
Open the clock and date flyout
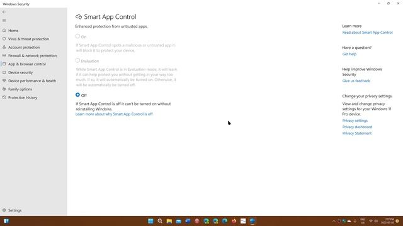[x=388, y=221]
